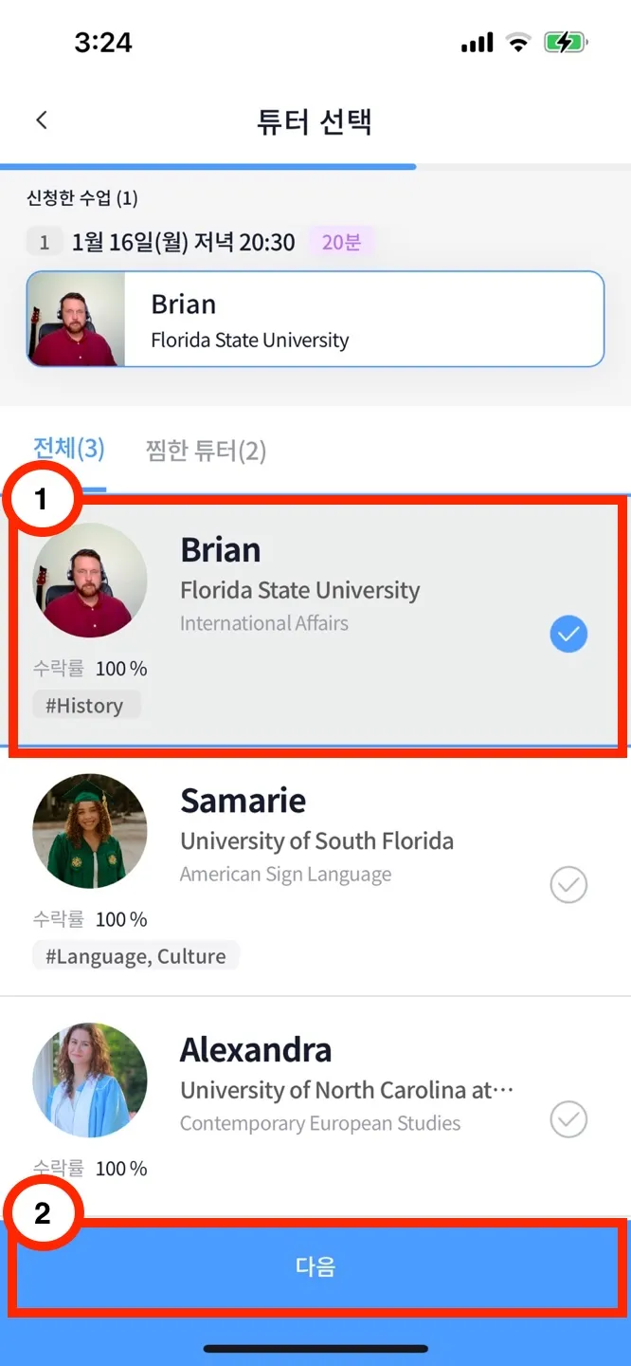
Task: Check the selection circle for Alexandra
Action: click(x=568, y=1120)
